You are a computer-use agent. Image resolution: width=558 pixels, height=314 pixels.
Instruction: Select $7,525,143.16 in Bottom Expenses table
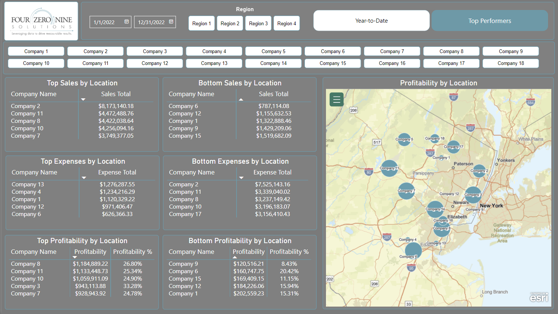click(273, 184)
